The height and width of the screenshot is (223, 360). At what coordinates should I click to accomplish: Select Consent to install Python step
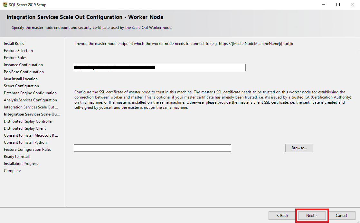25,142
